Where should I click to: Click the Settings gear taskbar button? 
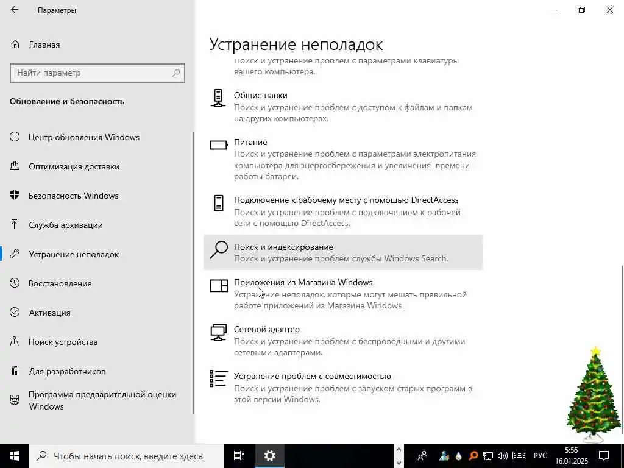coord(269,456)
